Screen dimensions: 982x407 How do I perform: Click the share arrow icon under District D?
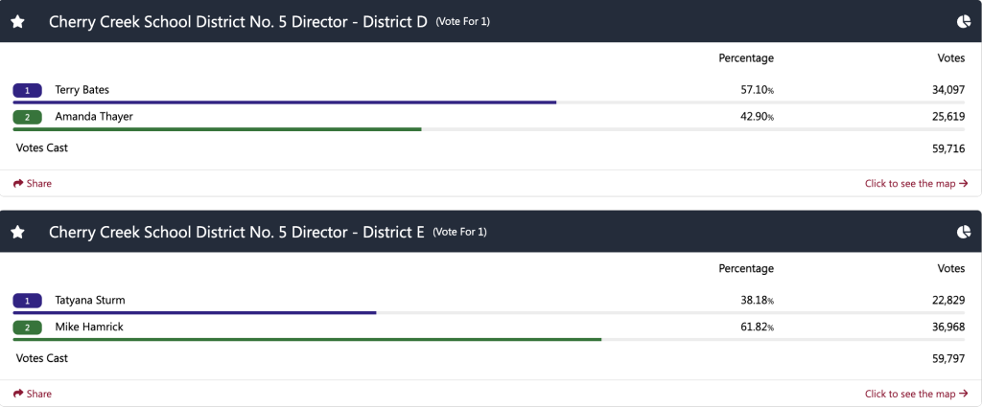(18, 184)
